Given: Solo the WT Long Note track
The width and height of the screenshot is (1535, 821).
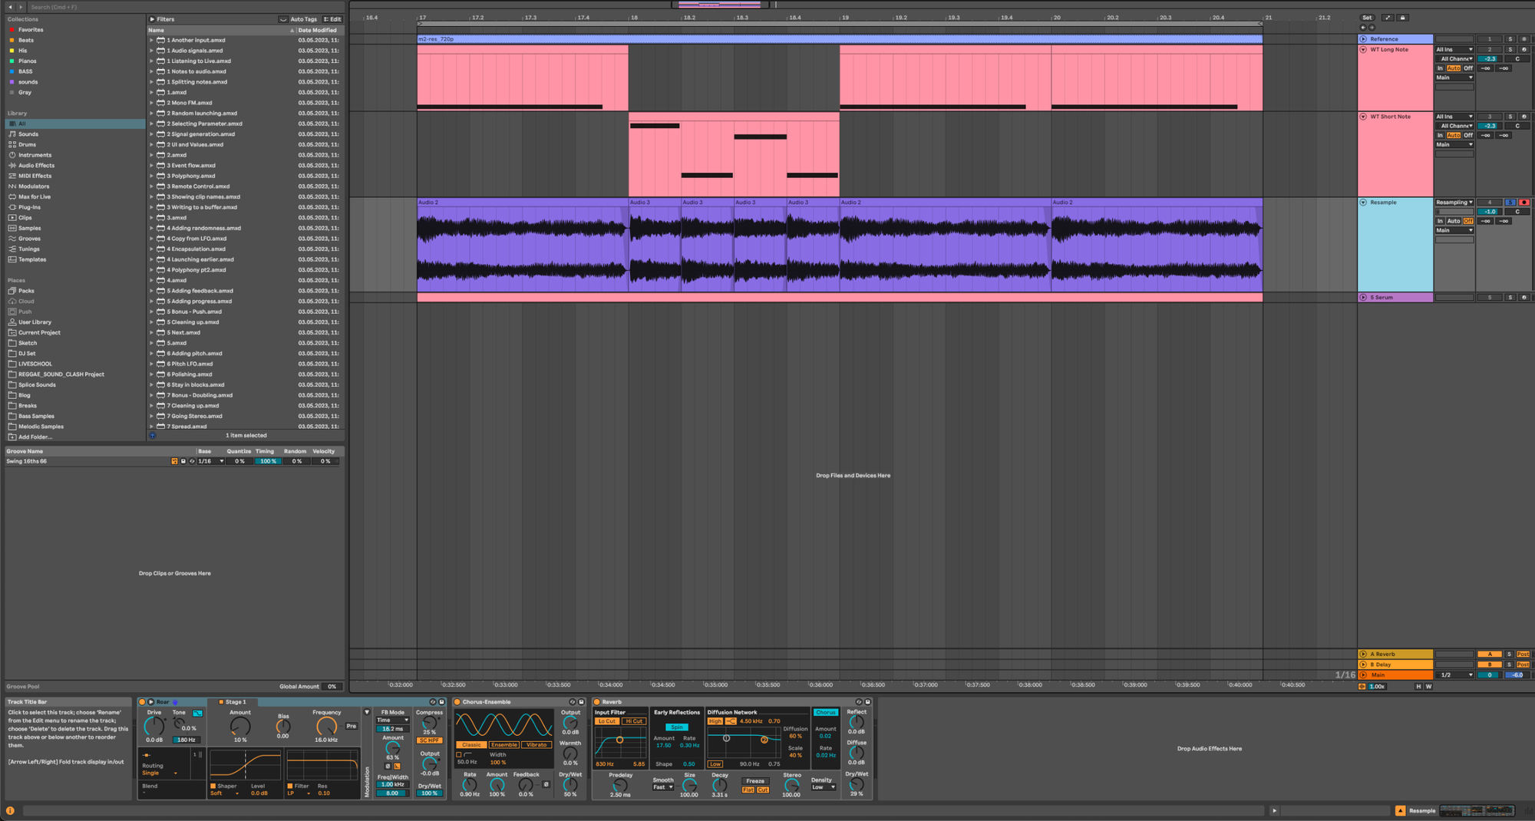Looking at the screenshot, I should coord(1510,50).
